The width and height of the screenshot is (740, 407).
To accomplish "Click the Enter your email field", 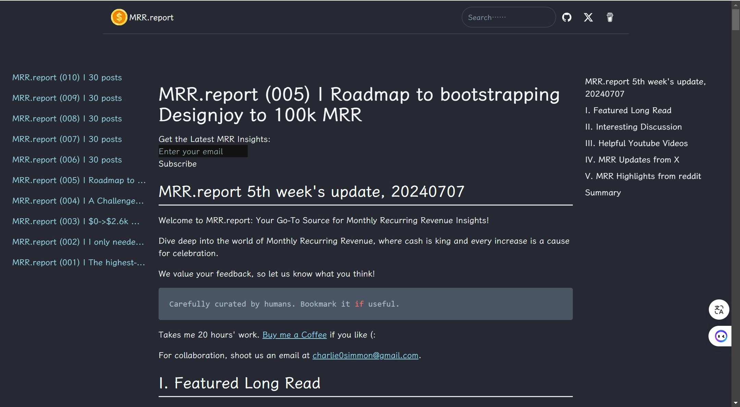I will tap(203, 151).
